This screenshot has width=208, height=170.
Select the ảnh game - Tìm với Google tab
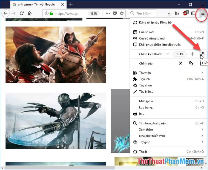click(x=38, y=4)
